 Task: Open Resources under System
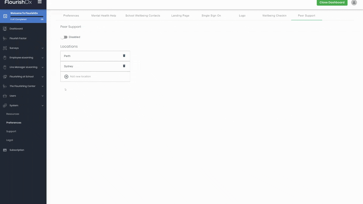(13, 114)
